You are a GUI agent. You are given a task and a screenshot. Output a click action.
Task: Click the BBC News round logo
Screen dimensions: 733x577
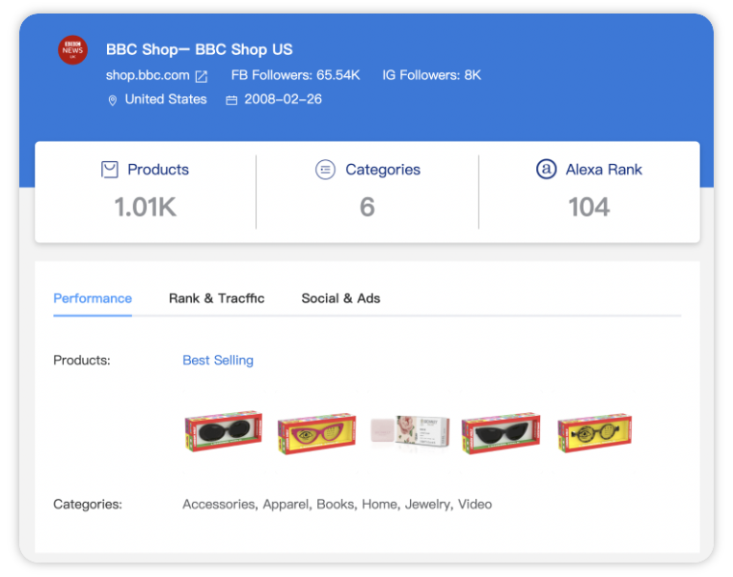72,50
